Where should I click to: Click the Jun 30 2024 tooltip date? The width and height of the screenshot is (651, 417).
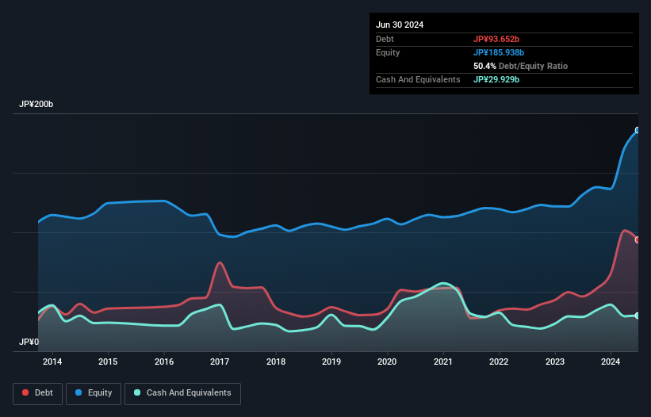click(x=400, y=25)
